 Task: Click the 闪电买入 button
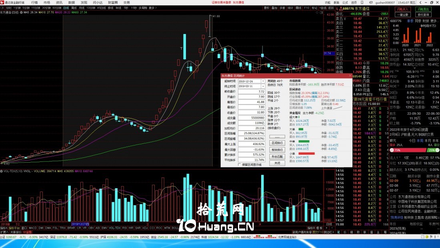[x=403, y=9]
